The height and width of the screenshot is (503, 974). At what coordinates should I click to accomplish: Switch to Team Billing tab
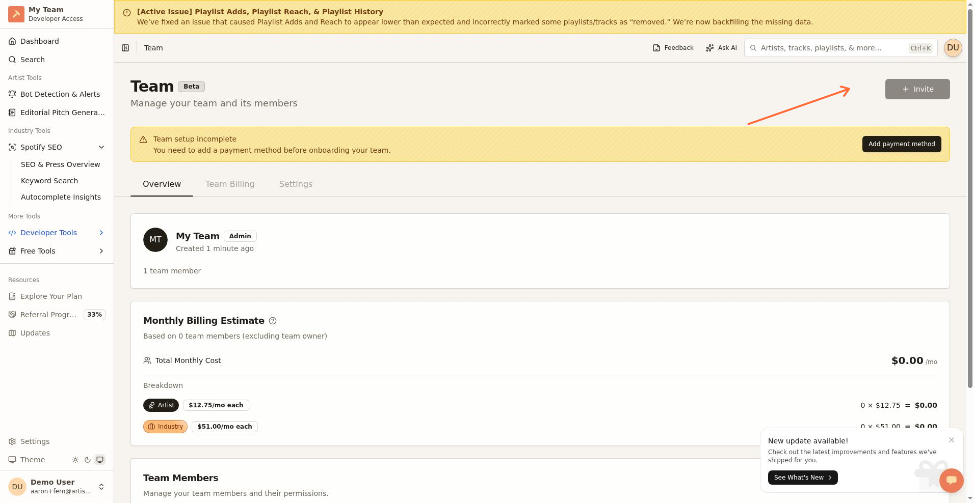(x=230, y=184)
